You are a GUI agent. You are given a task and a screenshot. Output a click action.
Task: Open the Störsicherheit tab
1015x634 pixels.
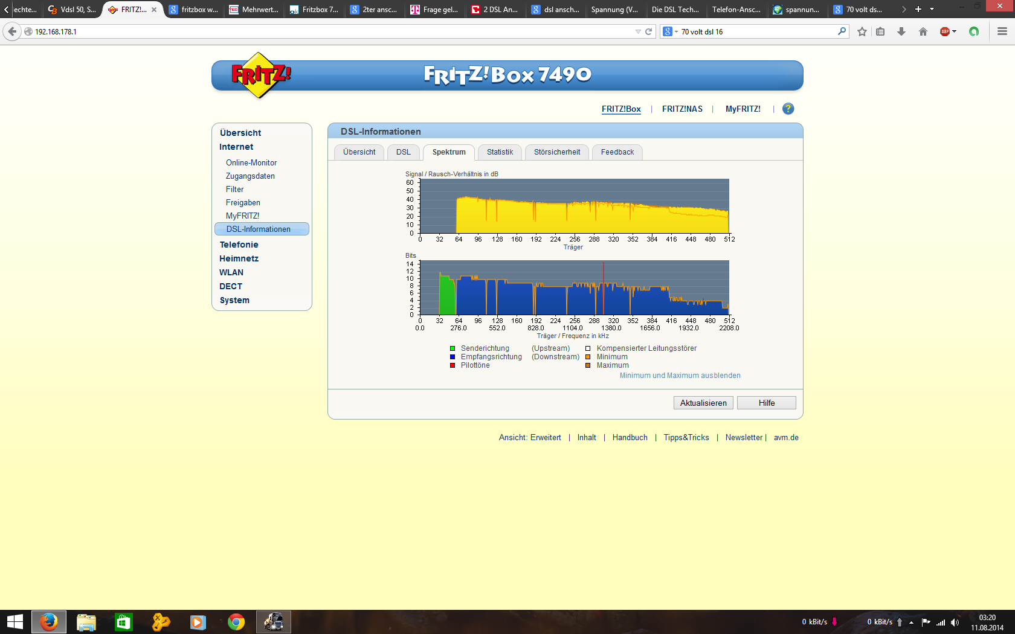(557, 152)
